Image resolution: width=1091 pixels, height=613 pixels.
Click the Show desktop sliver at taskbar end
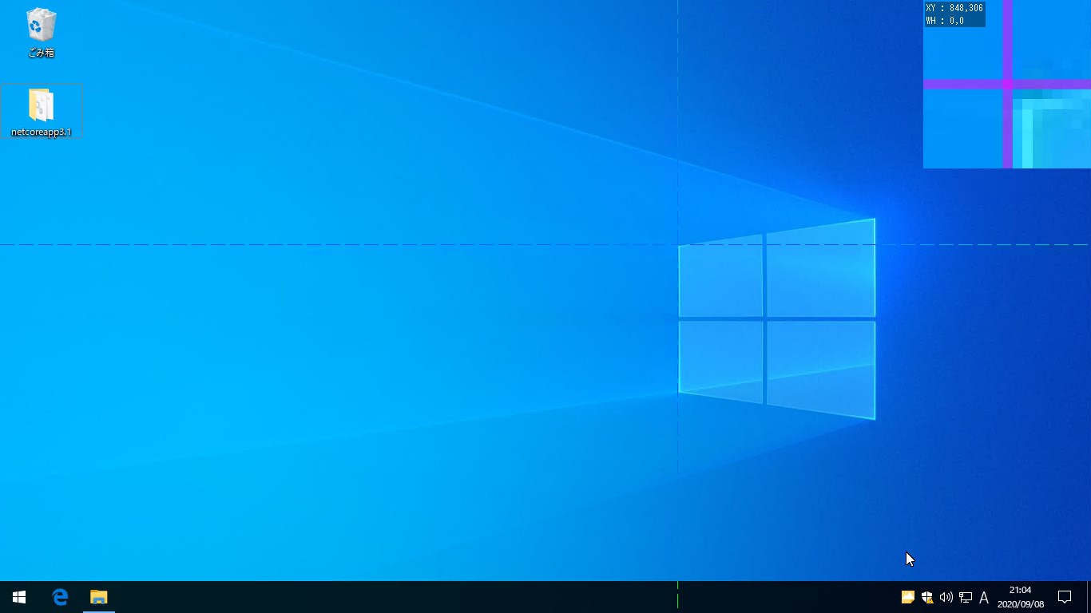pyautogui.click(x=1089, y=597)
